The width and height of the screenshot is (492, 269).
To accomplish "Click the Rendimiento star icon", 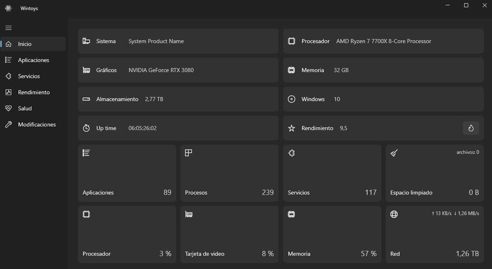I will [292, 128].
